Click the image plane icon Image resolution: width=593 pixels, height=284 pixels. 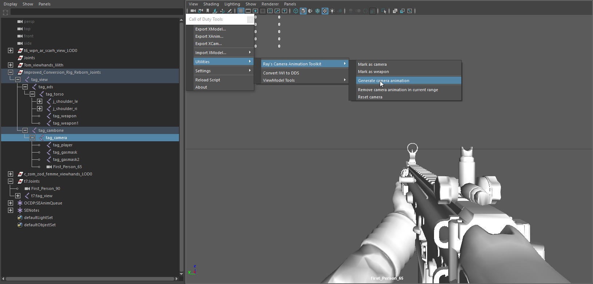point(215,11)
